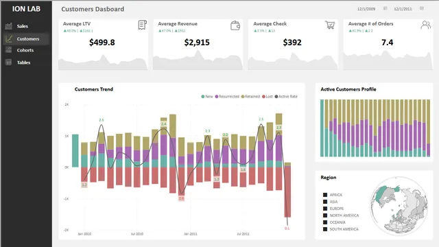Click the Average Revenue card title
The width and height of the screenshot is (439, 247).
pyautogui.click(x=178, y=24)
